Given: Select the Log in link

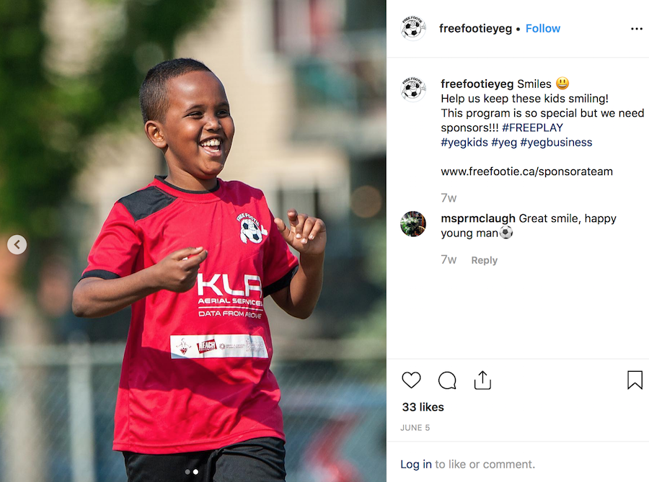Looking at the screenshot, I should (x=416, y=464).
